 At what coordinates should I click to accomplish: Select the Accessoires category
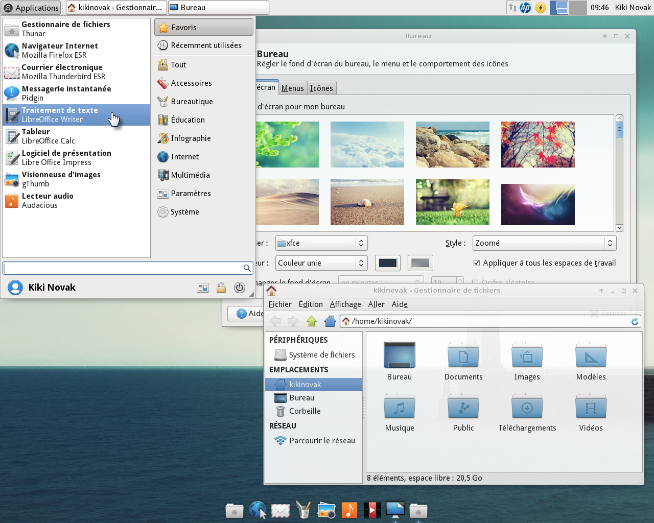tap(204, 83)
